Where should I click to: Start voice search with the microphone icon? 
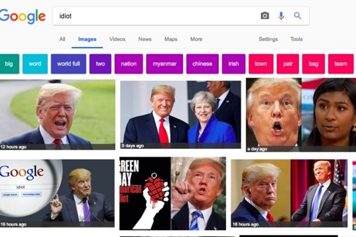(x=281, y=16)
